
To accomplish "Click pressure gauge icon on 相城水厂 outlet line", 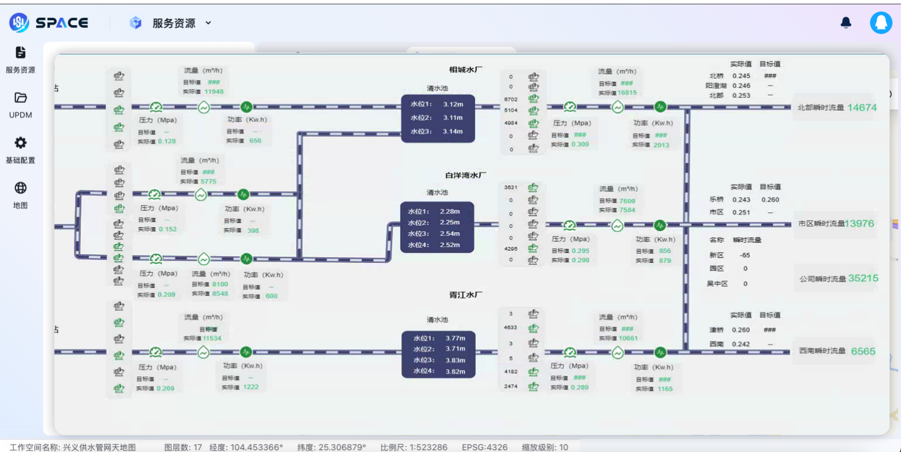I will (x=571, y=107).
